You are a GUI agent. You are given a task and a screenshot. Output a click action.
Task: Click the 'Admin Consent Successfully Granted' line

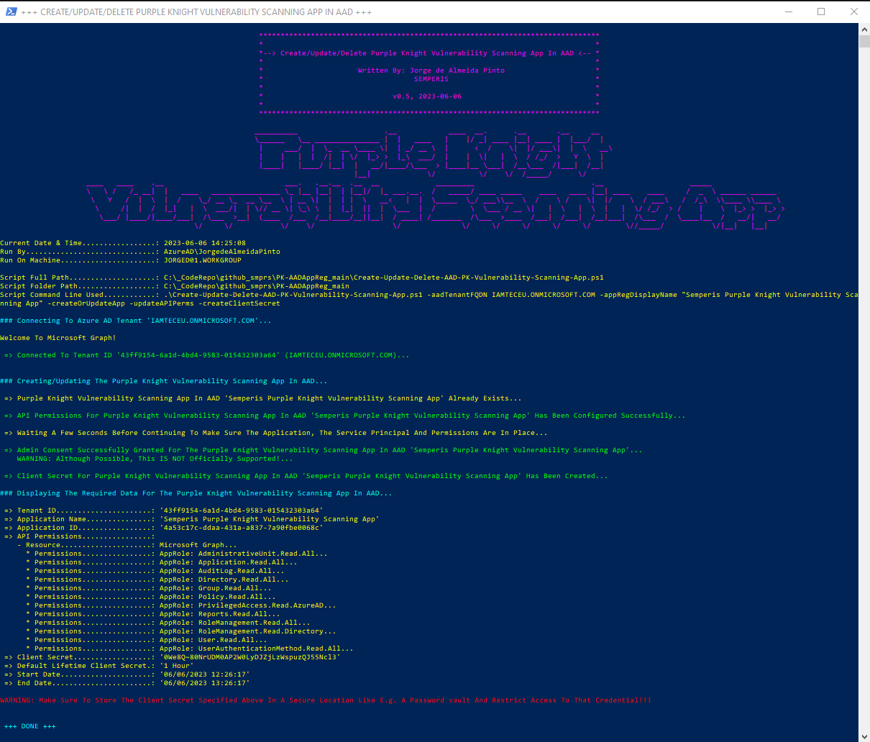pyautogui.click(x=323, y=450)
